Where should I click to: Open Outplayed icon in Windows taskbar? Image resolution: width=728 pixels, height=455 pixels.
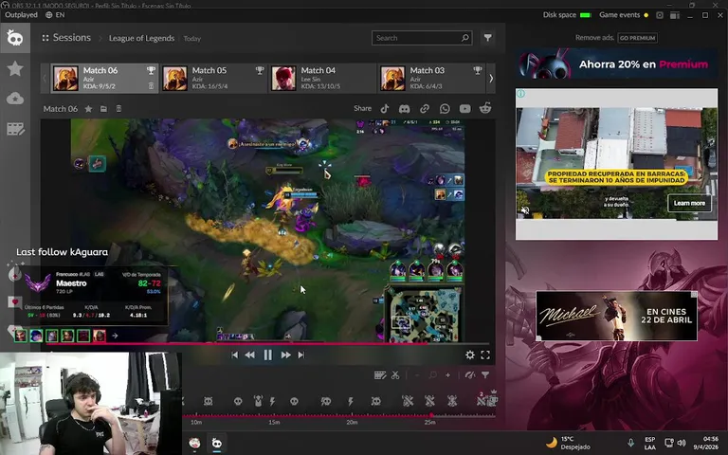[x=217, y=443]
